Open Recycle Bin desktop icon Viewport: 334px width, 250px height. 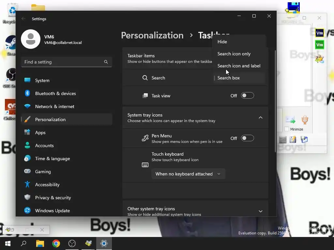10,13
